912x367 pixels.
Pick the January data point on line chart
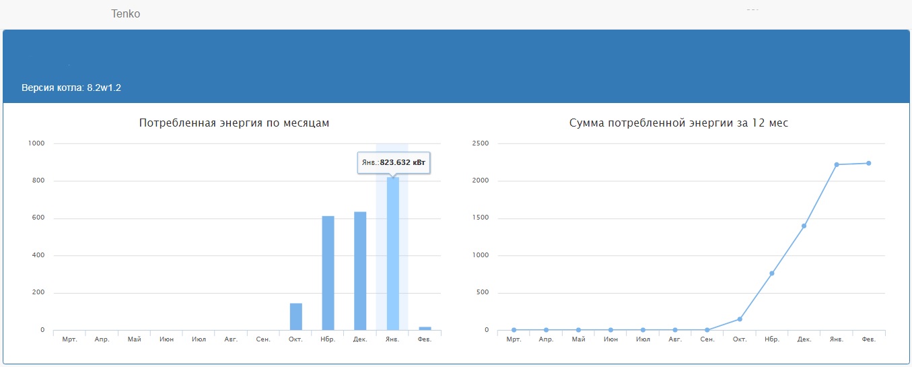[x=837, y=164]
